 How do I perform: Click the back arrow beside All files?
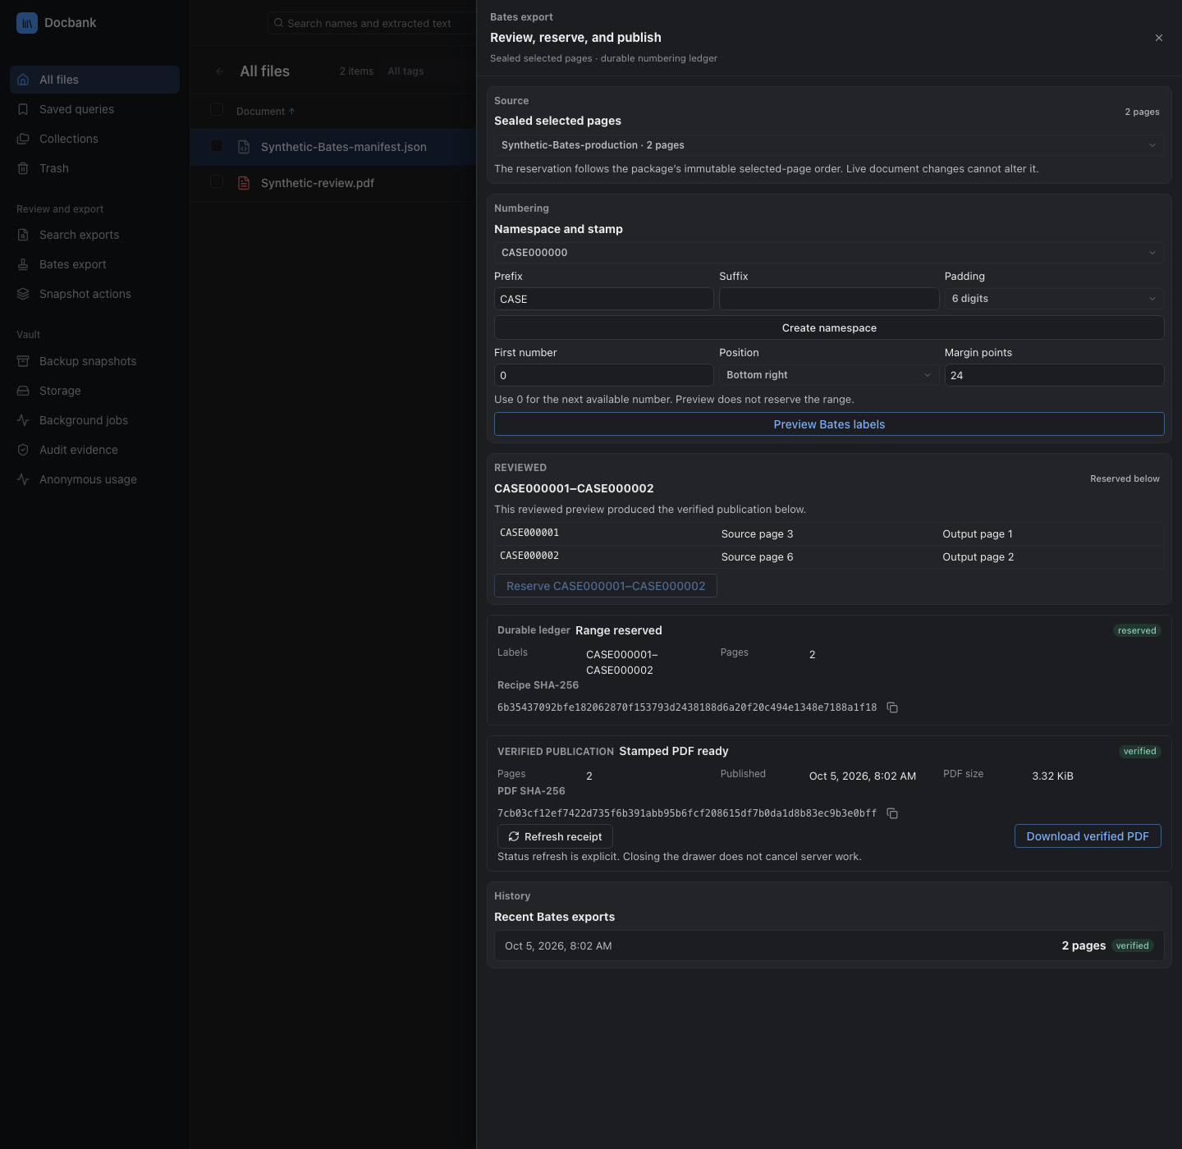[x=219, y=71]
